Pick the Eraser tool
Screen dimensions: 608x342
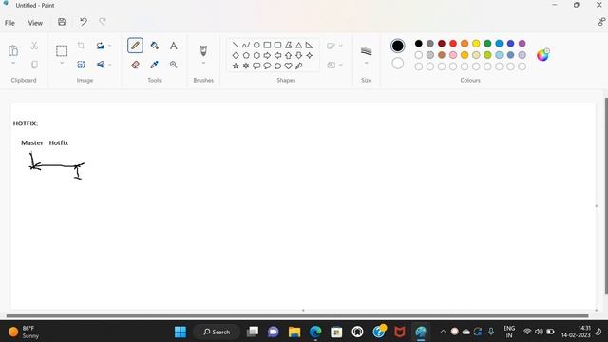pyautogui.click(x=135, y=65)
